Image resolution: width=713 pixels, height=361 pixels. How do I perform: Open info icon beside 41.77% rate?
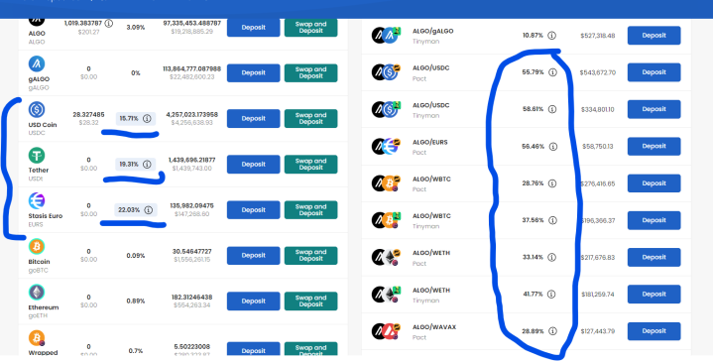pyautogui.click(x=551, y=295)
